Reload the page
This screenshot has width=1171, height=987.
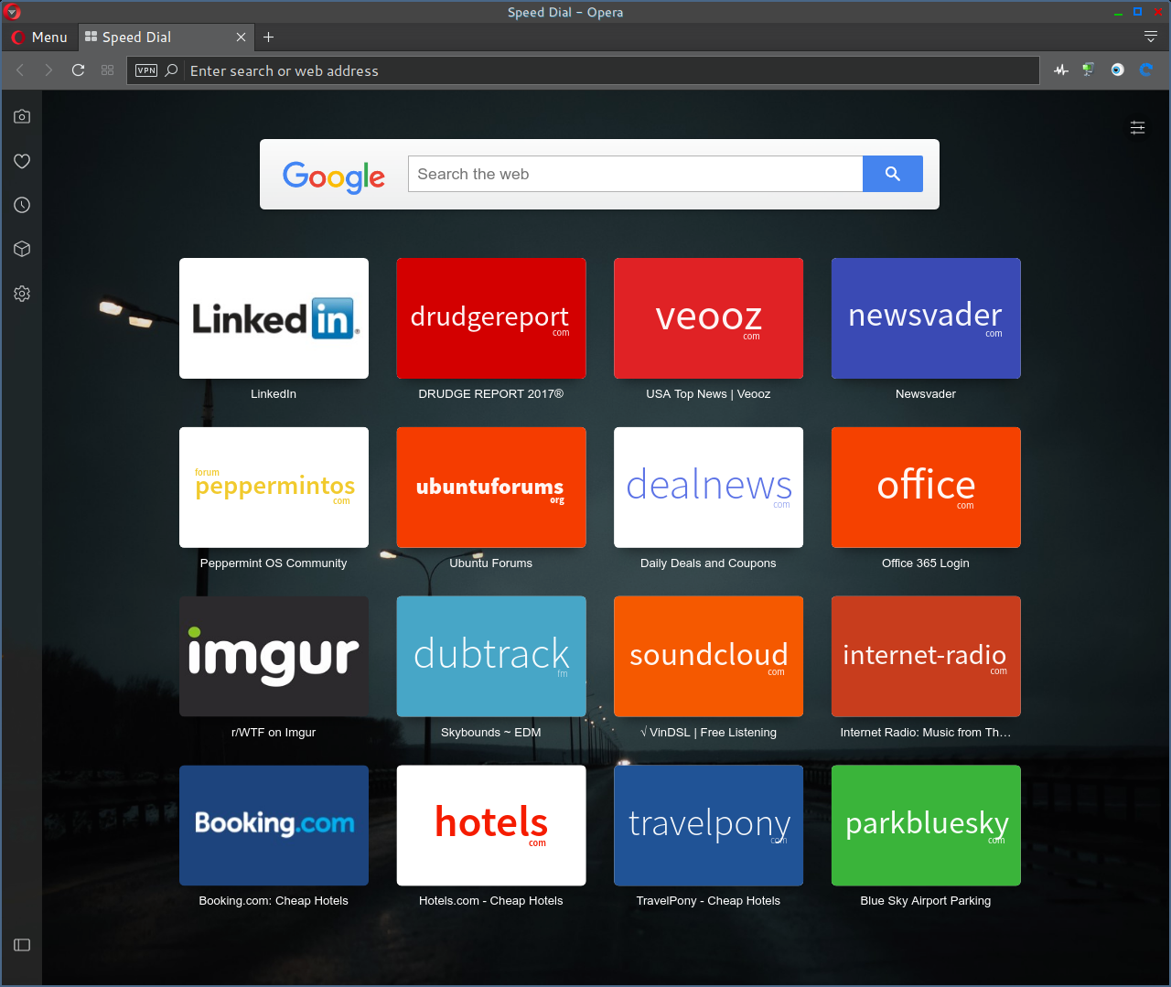[x=78, y=70]
